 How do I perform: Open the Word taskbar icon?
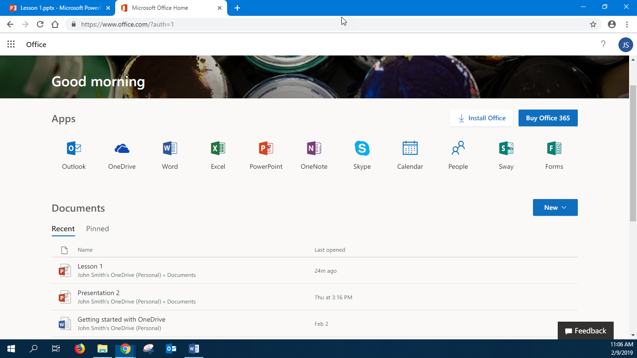pyautogui.click(x=194, y=348)
